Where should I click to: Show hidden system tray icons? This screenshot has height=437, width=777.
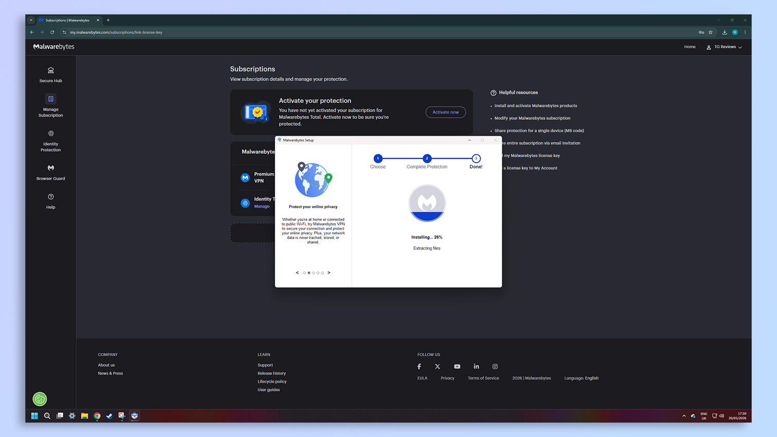684,415
